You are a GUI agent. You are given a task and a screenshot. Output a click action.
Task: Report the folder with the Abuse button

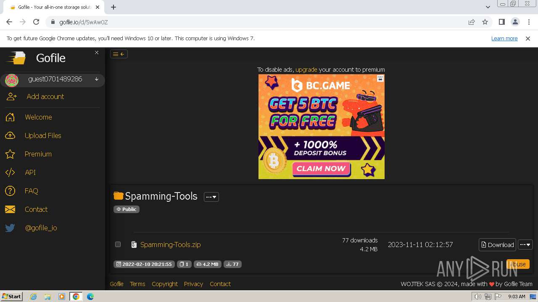(x=518, y=264)
